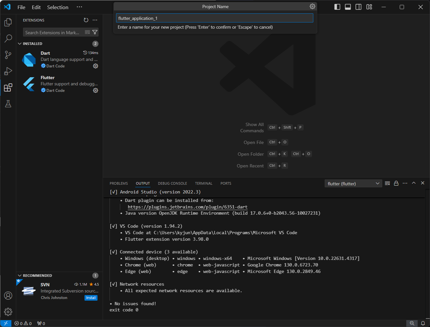The image size is (430, 327).
Task: Open the extensions filter funnel
Action: tap(95, 32)
